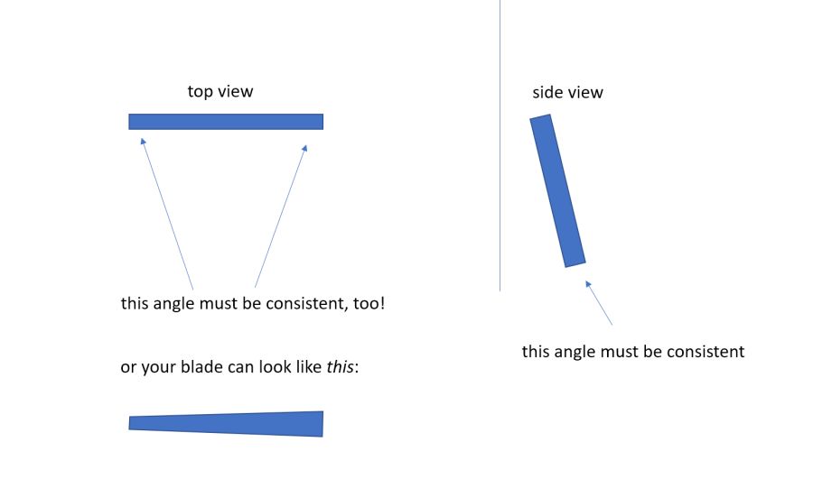Click the tapered blade shape

click(226, 424)
